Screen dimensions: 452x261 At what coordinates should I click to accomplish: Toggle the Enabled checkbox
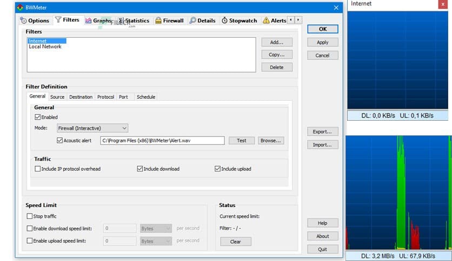pyautogui.click(x=37, y=117)
